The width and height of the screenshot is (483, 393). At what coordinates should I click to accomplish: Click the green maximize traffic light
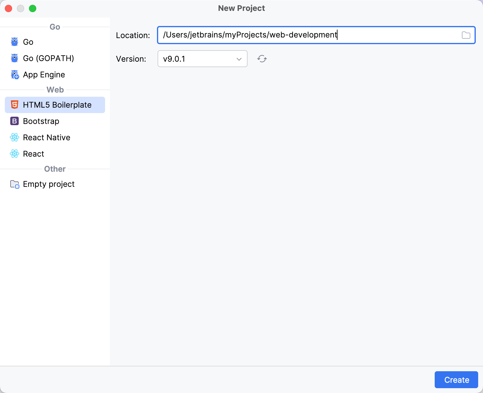(x=33, y=8)
